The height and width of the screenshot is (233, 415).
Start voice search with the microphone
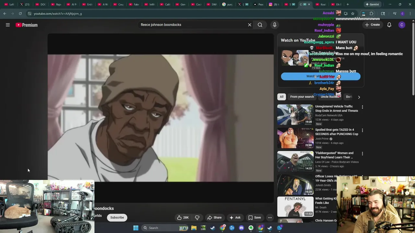[x=275, y=25]
